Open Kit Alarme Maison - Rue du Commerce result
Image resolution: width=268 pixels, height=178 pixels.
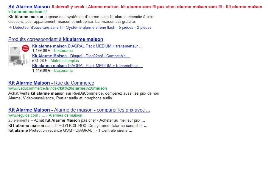(x=51, y=83)
